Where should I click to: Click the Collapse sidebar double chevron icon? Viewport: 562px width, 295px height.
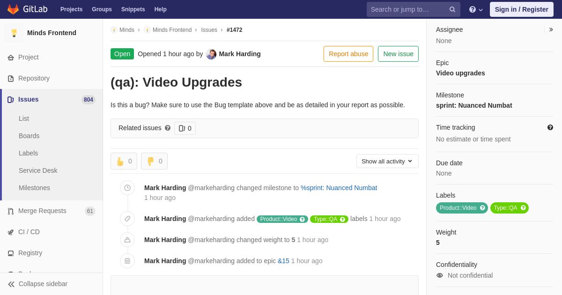click(11, 284)
